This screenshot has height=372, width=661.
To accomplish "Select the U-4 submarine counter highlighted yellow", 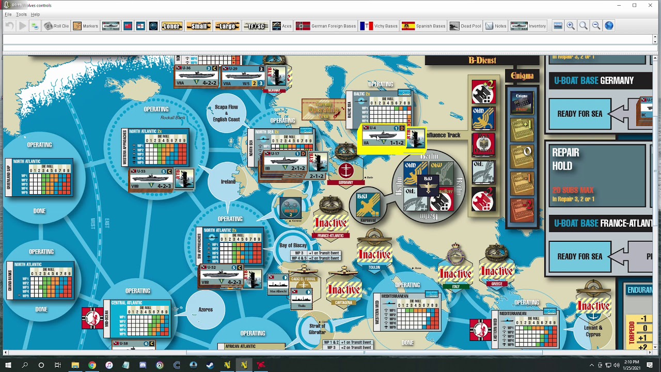I will pos(385,136).
